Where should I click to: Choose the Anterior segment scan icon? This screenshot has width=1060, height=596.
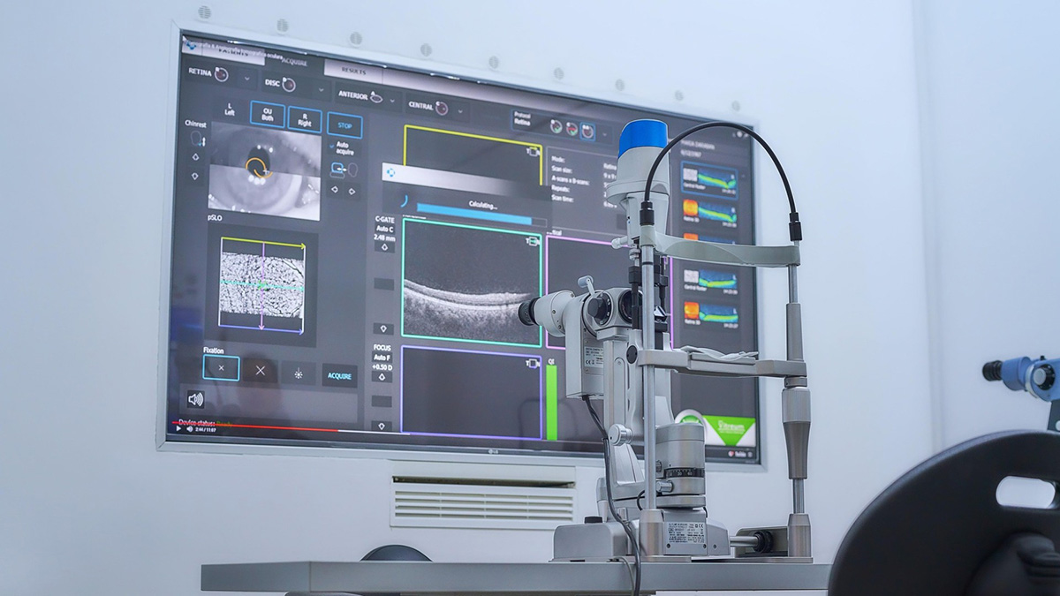(375, 96)
